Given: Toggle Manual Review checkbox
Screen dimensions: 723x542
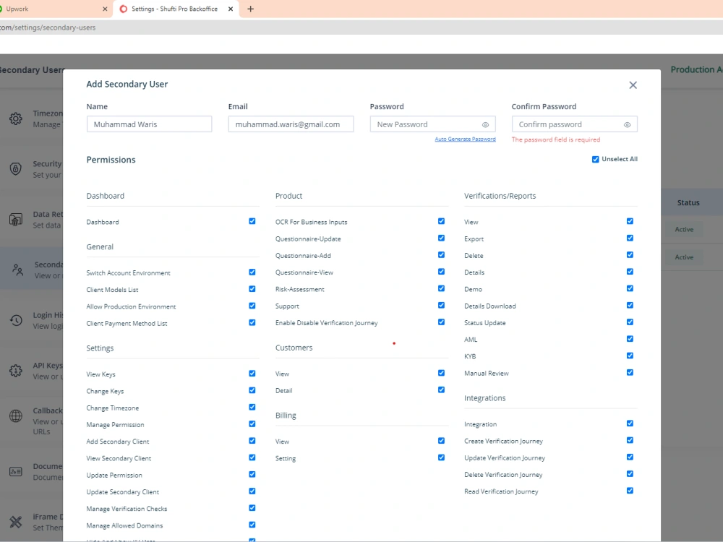Looking at the screenshot, I should (630, 373).
